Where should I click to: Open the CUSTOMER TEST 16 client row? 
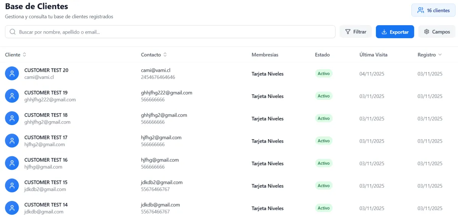click(46, 160)
